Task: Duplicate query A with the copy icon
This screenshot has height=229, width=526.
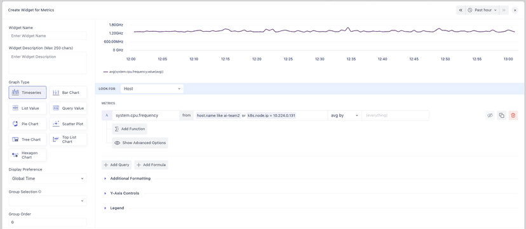Action: click(501, 115)
